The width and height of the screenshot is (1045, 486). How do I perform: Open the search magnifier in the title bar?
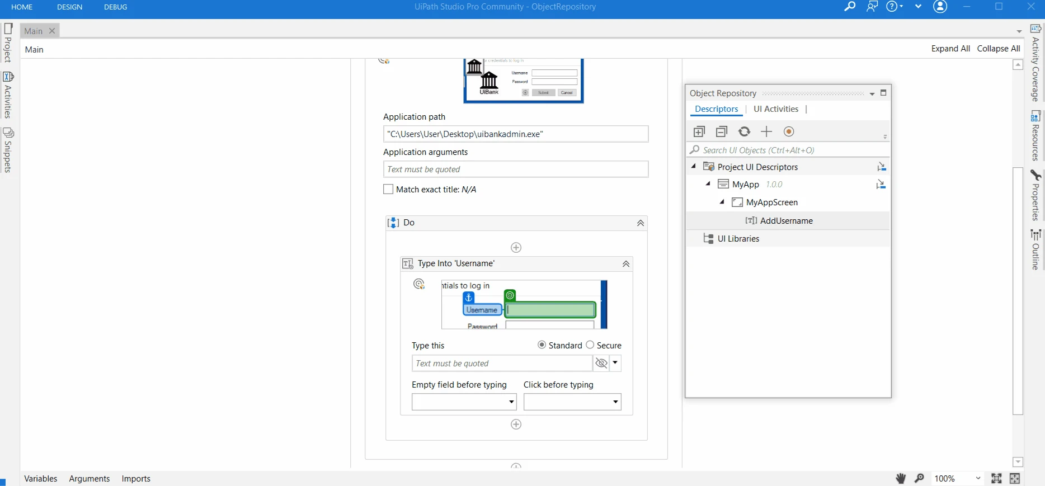point(850,7)
